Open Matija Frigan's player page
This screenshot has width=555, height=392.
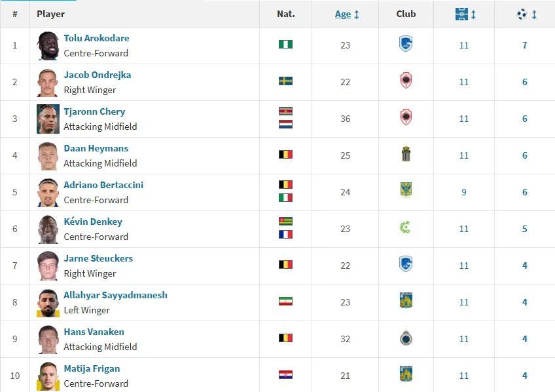(92, 368)
